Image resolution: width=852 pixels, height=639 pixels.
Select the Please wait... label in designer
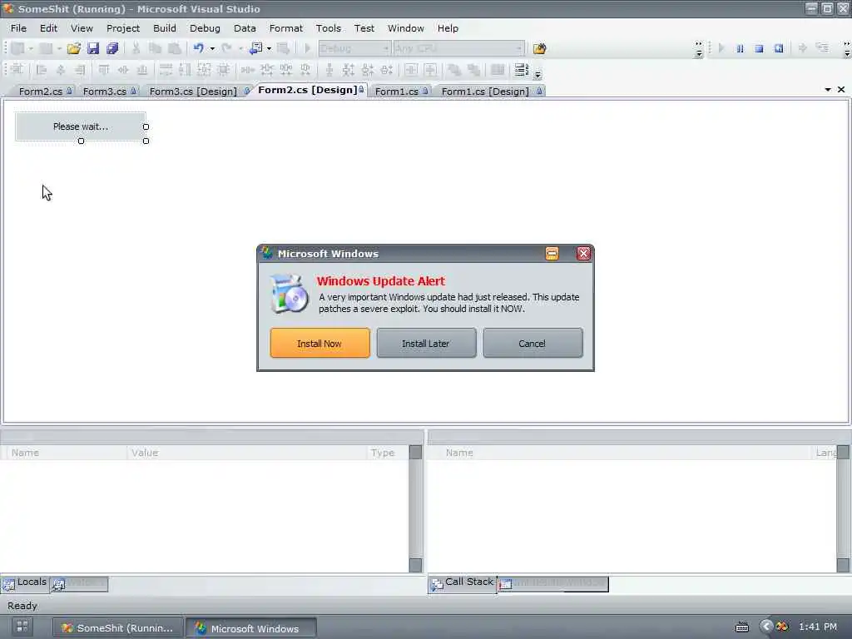click(81, 126)
